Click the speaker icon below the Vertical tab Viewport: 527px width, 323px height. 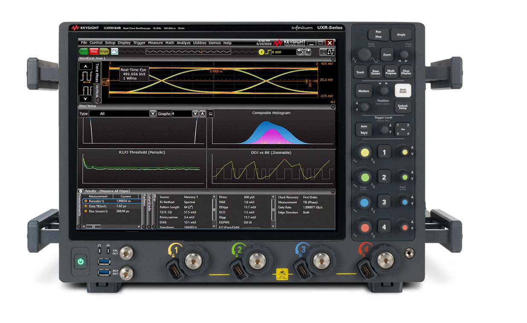98,100
